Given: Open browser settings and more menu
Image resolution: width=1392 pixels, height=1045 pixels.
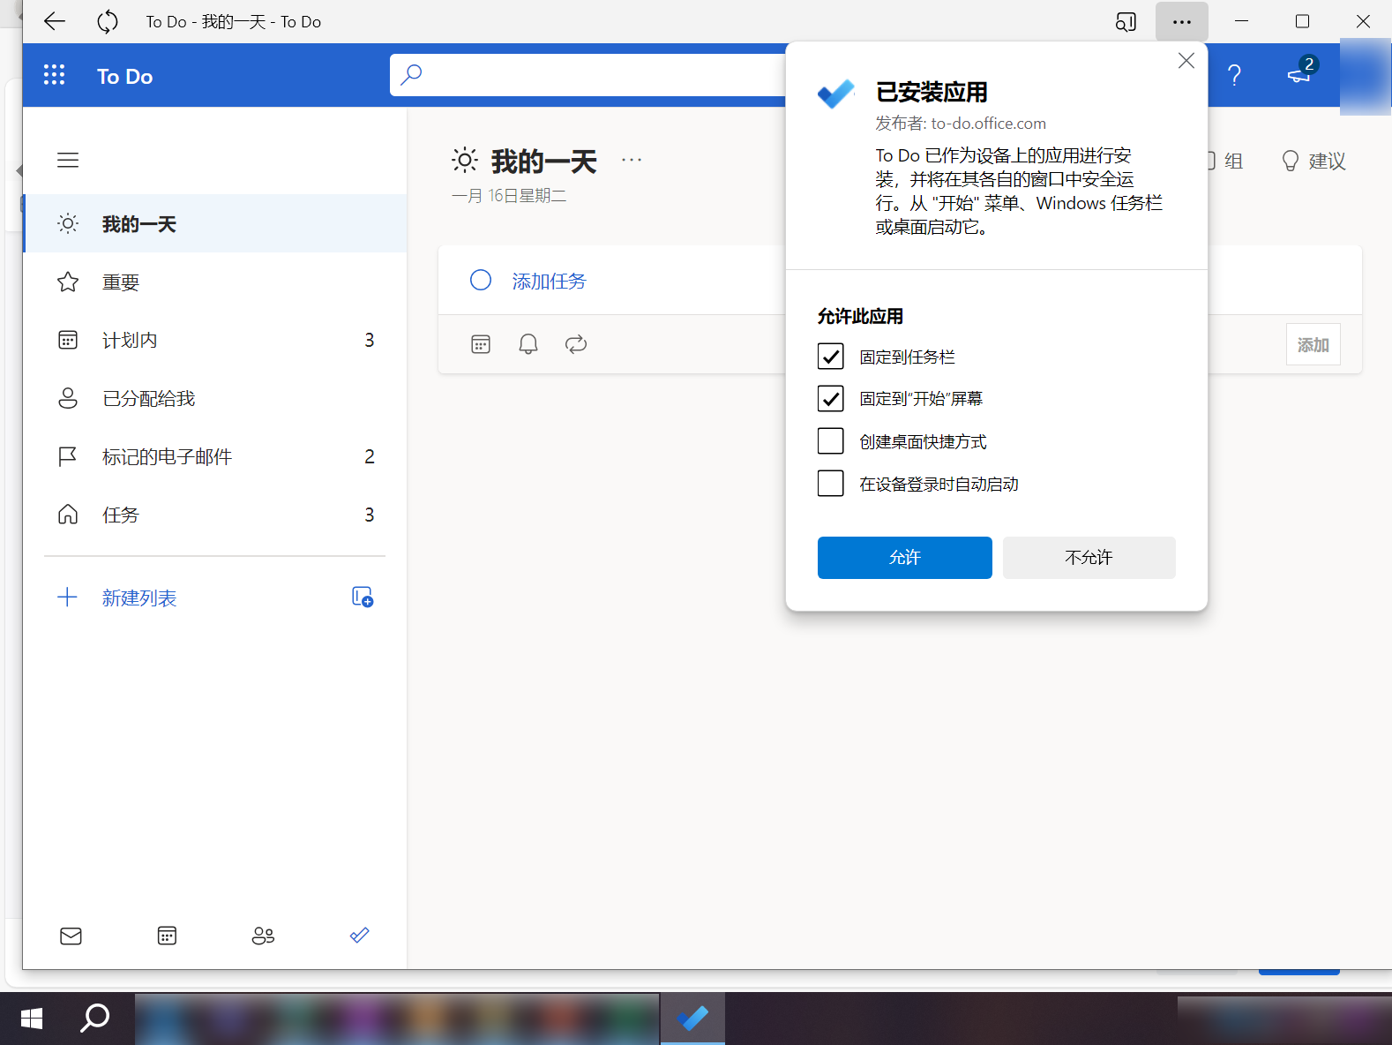Looking at the screenshot, I should point(1181,22).
